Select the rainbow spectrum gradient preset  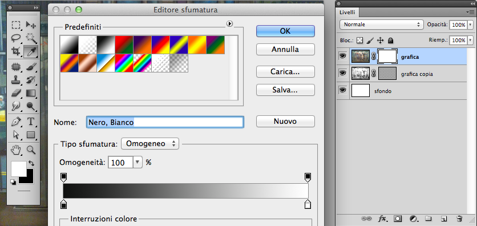pos(124,63)
